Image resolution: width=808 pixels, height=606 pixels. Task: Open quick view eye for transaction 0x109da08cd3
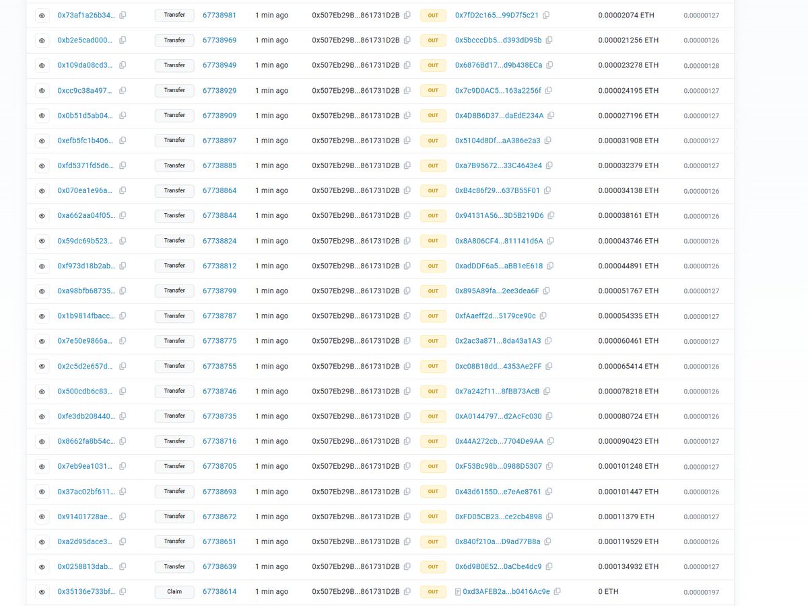click(x=42, y=65)
